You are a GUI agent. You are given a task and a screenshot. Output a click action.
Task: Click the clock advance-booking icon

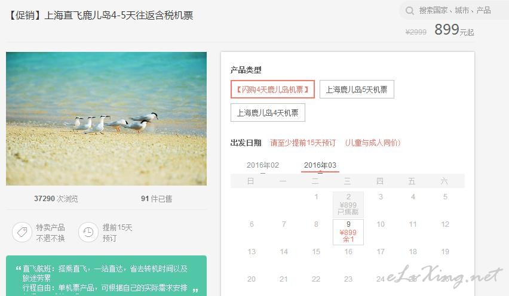tap(88, 232)
